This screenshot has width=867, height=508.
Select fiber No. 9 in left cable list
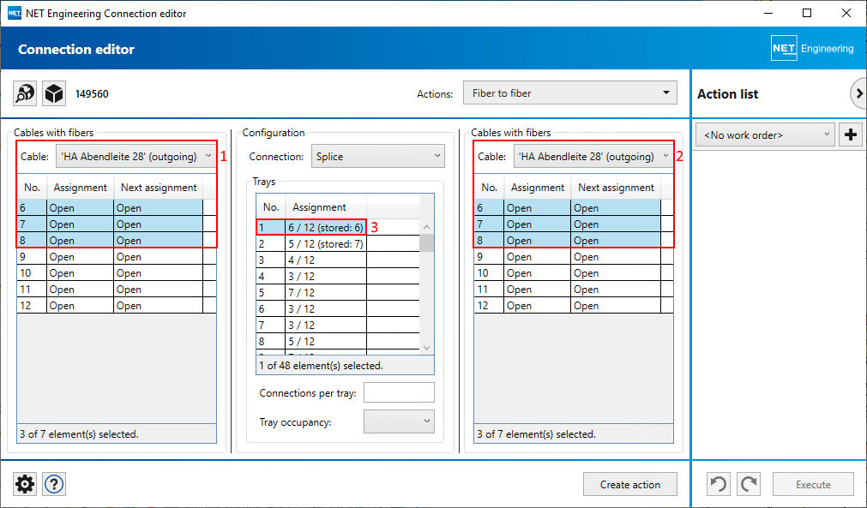pos(116,257)
